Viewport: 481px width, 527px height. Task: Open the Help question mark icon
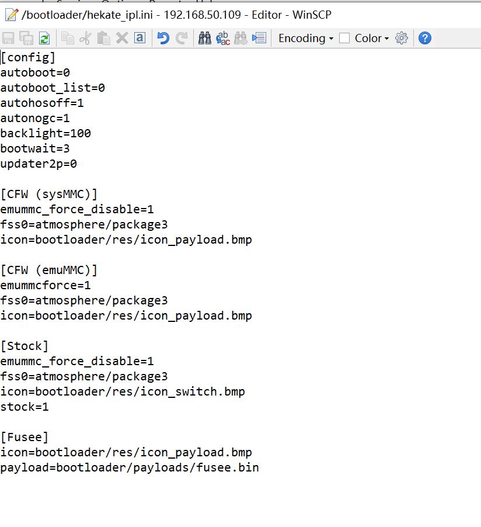(x=425, y=39)
